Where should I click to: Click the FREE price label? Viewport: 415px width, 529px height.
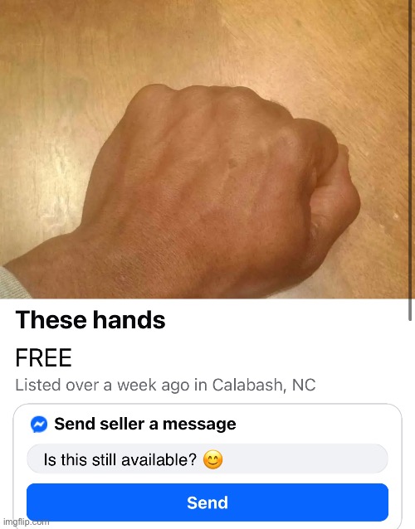(x=43, y=357)
